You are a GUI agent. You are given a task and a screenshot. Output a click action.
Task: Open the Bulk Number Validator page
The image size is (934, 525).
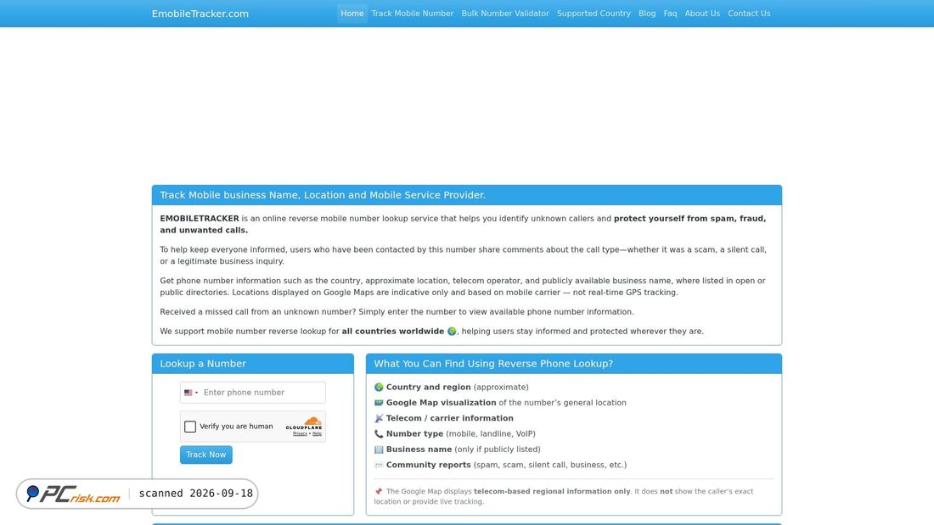click(x=505, y=13)
